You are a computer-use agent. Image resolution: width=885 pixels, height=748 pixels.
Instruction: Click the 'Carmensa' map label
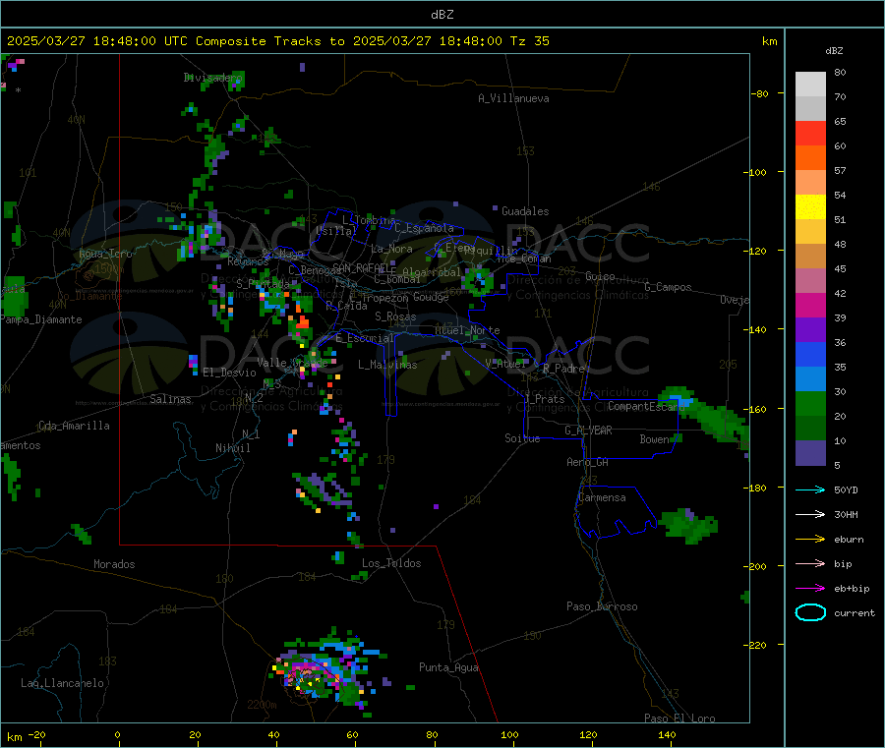(602, 498)
